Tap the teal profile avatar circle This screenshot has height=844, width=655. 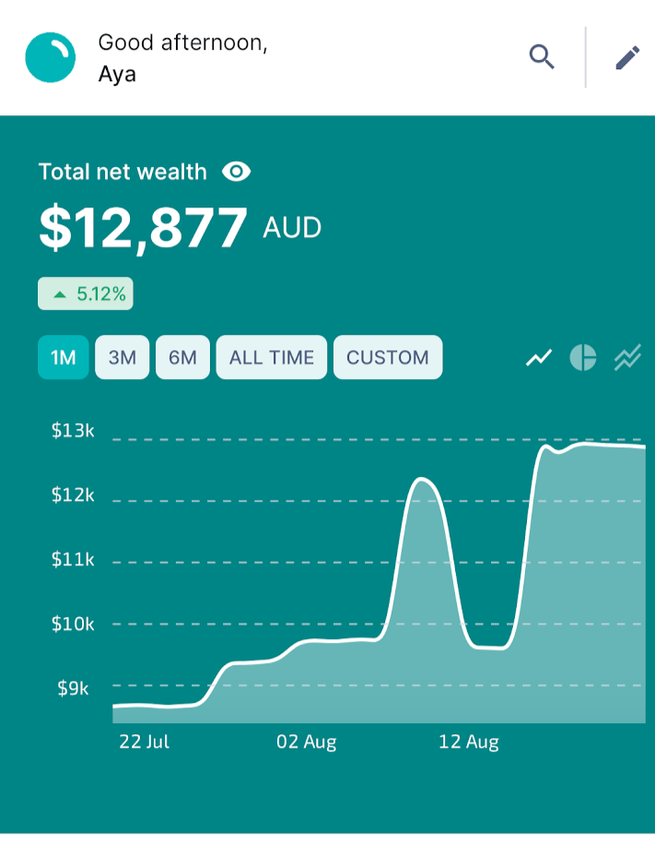pyautogui.click(x=51, y=57)
